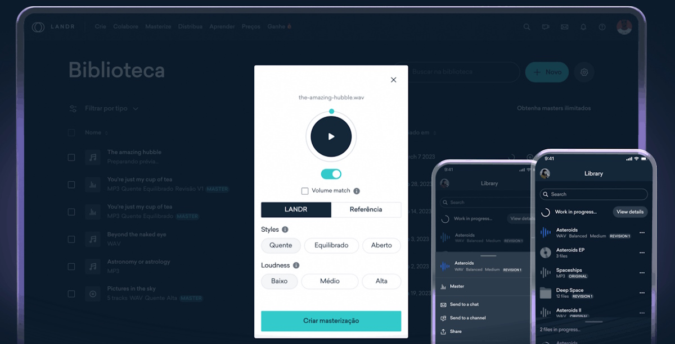Check the box for The amazing hubble

pos(71,157)
